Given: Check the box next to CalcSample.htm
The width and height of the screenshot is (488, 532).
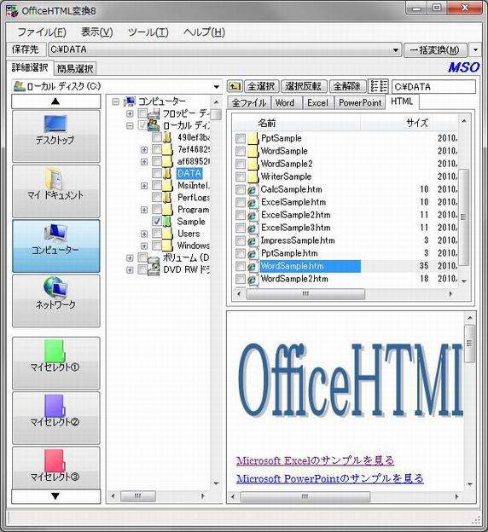Looking at the screenshot, I should [x=241, y=189].
